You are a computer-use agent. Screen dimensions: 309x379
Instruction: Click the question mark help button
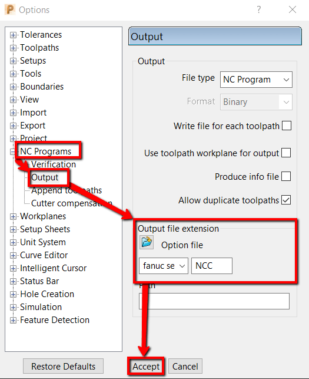258,9
